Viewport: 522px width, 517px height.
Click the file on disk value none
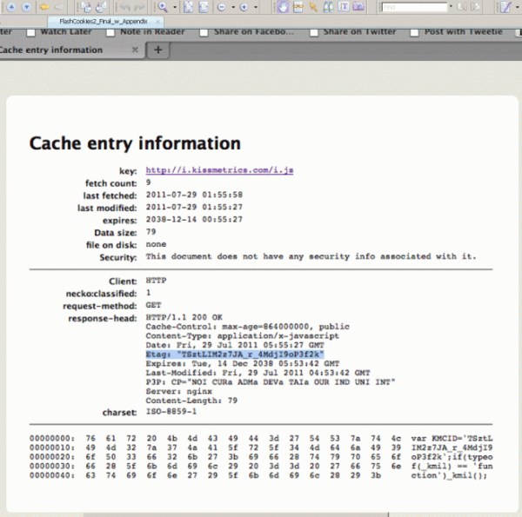tap(156, 244)
